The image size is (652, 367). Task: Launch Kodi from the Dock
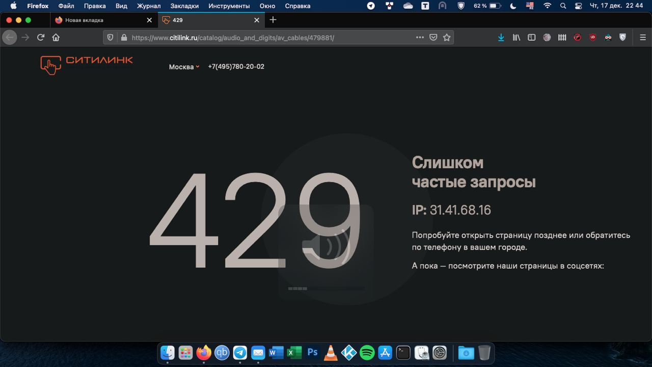coord(349,352)
